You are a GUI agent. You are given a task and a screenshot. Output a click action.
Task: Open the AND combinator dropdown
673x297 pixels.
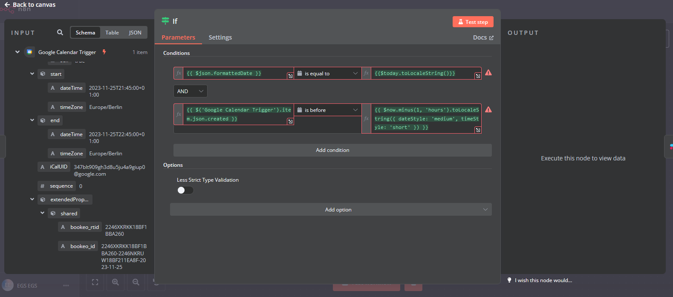pyautogui.click(x=191, y=91)
